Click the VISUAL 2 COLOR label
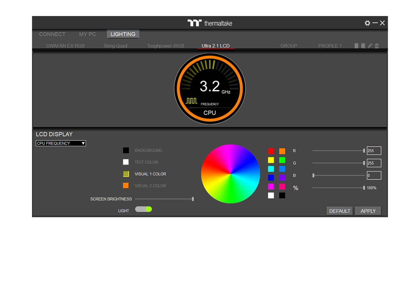 point(150,186)
